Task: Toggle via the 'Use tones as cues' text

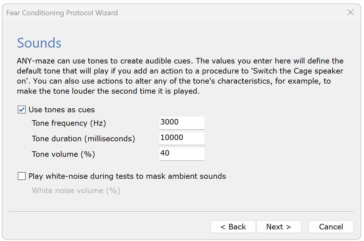Action: [x=61, y=110]
